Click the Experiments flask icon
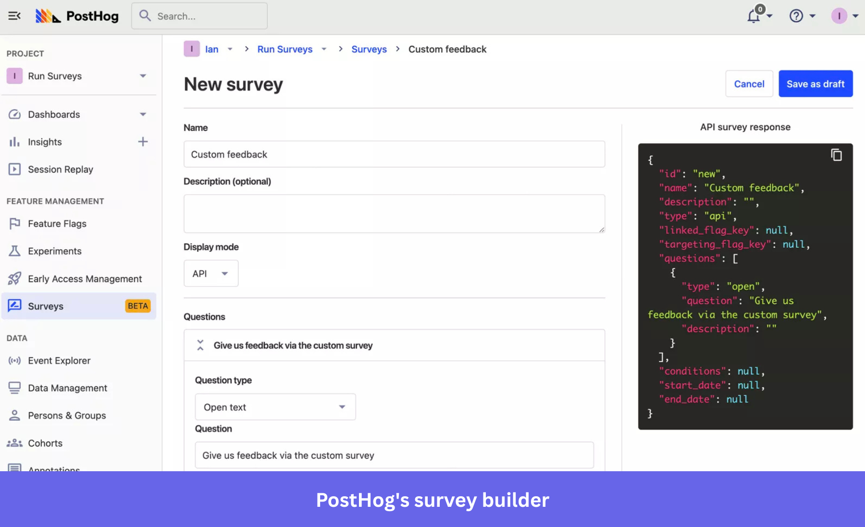Image resolution: width=865 pixels, height=527 pixels. [15, 251]
